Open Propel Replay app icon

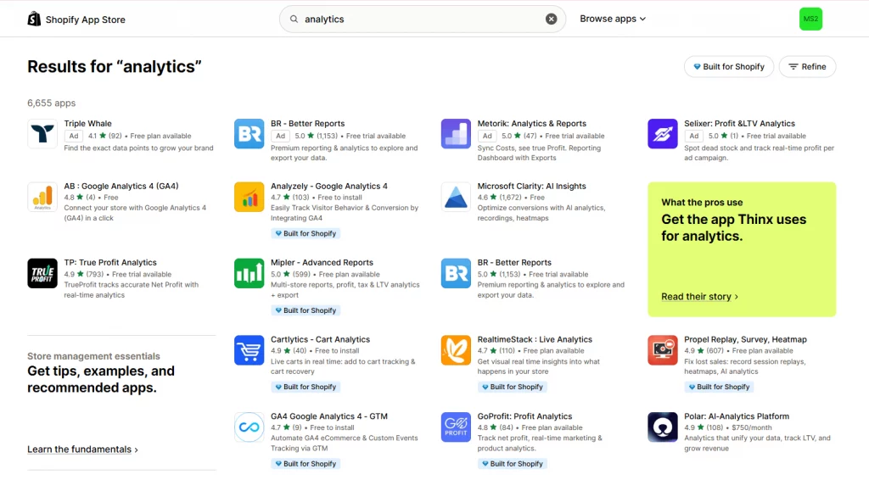662,350
